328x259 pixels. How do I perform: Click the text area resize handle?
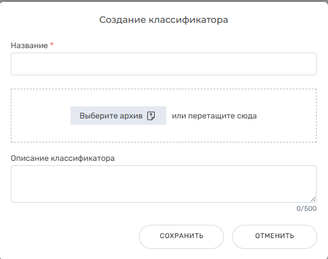pyautogui.click(x=313, y=199)
